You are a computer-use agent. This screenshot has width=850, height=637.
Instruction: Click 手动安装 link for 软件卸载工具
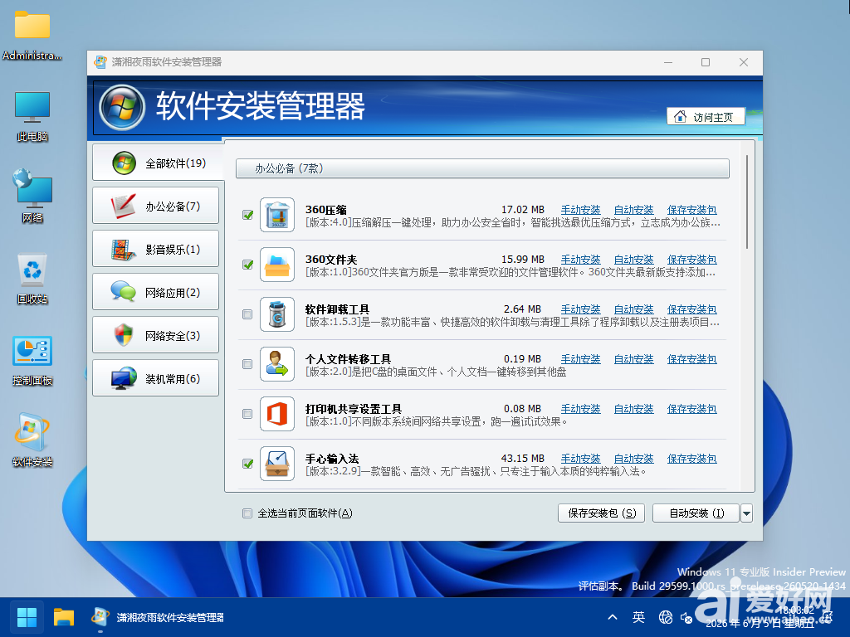(x=580, y=309)
